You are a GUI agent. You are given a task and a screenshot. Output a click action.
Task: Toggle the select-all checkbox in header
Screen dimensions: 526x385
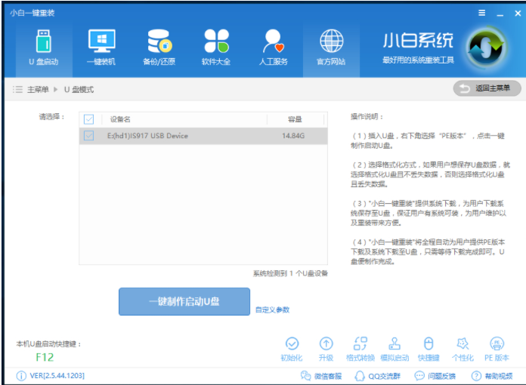[x=89, y=119]
